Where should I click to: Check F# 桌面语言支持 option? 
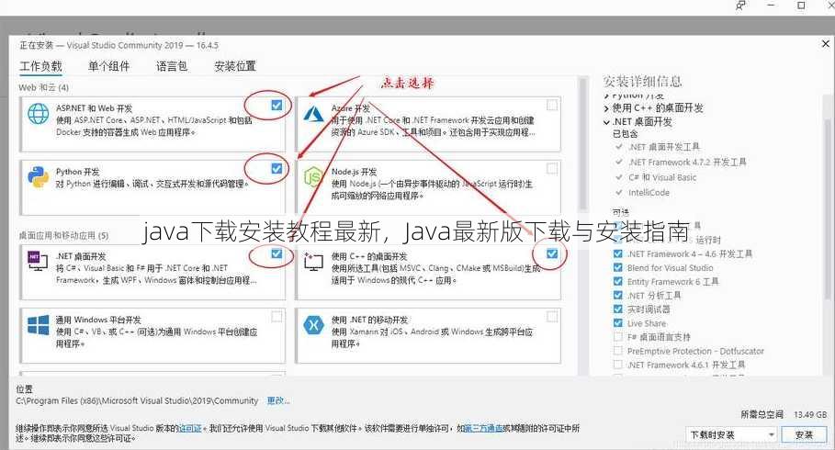[x=617, y=336]
